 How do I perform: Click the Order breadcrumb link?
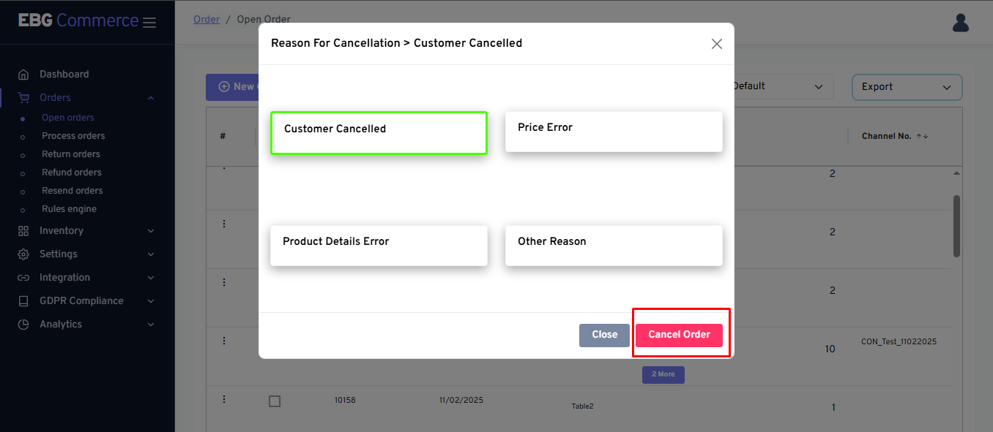207,20
